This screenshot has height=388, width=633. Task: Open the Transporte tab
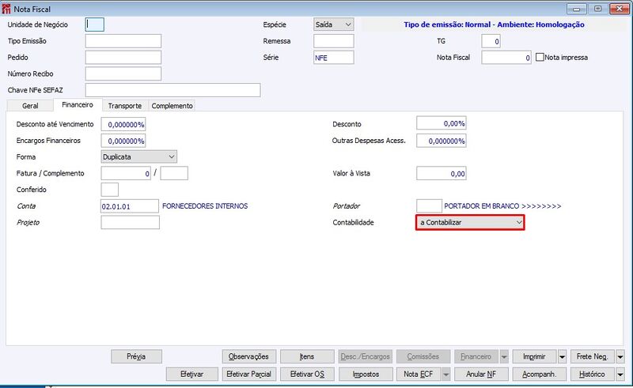125,106
